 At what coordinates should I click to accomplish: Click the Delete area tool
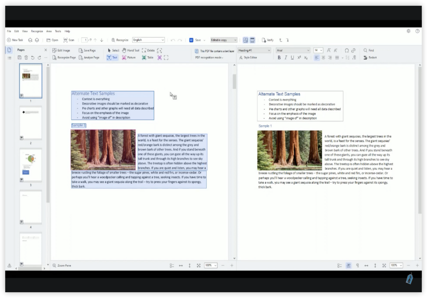148,50
